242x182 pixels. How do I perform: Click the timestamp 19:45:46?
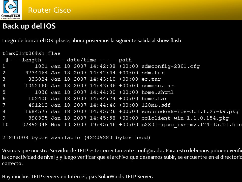[103, 125]
